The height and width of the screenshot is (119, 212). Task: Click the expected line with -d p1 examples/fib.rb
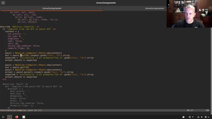point(49,58)
